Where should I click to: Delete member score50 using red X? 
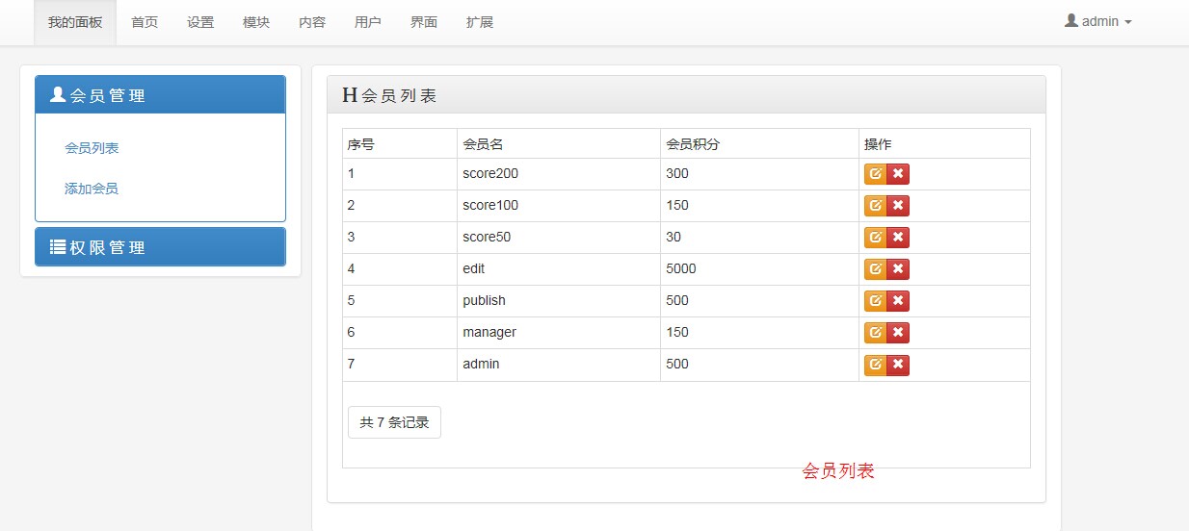click(x=898, y=238)
